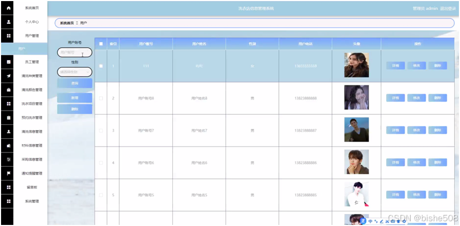Click the clipboard icon beside 预约洗衣管理
460x226 pixels.
coord(8,117)
